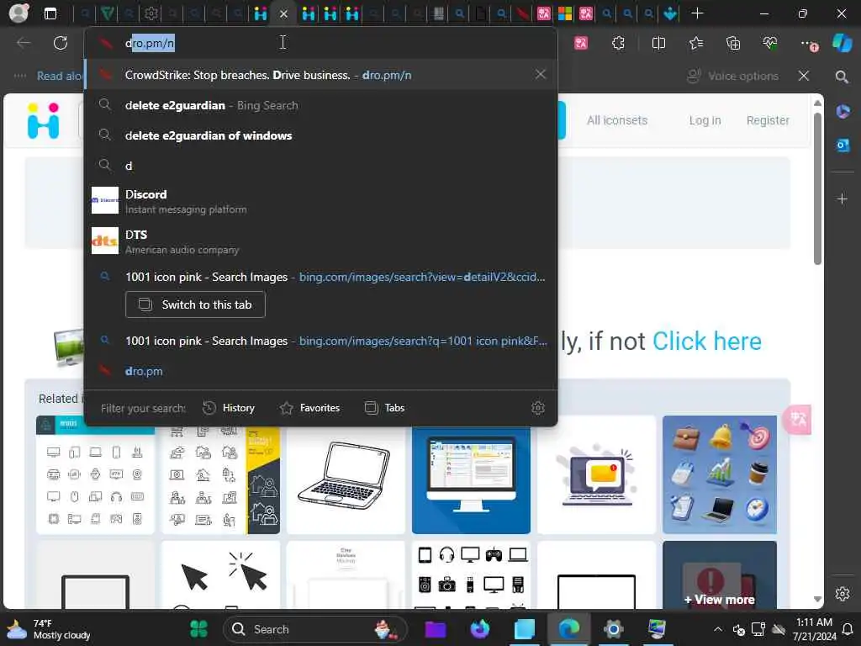The height and width of the screenshot is (646, 861).
Task: Select the dro.pm history suggestion
Action: pos(320,371)
